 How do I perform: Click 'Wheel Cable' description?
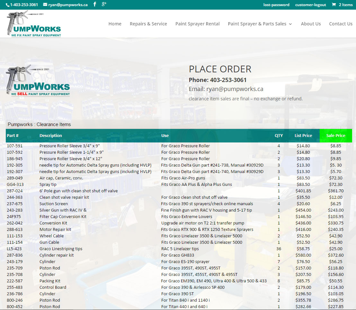[x=51, y=236]
